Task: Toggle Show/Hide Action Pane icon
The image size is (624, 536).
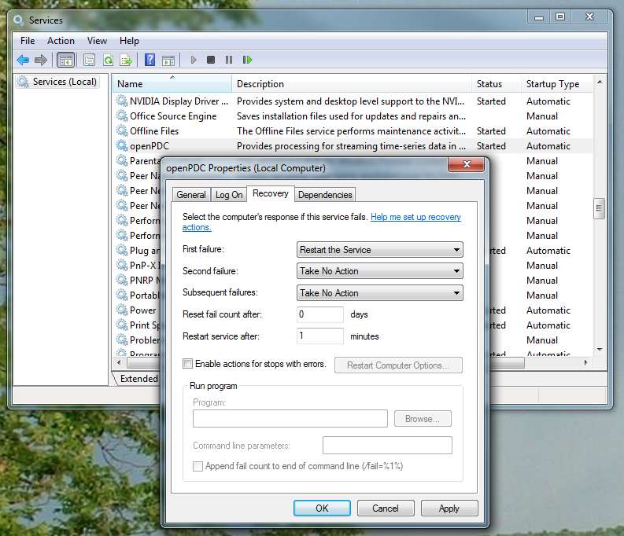Action: [168, 61]
